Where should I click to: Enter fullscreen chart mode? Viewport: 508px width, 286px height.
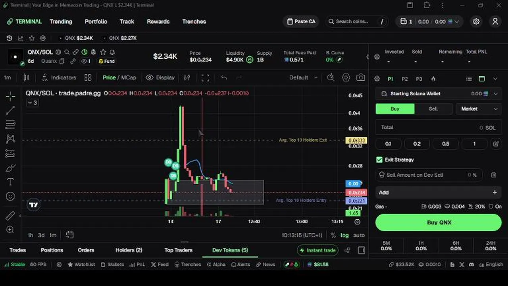[x=205, y=78]
